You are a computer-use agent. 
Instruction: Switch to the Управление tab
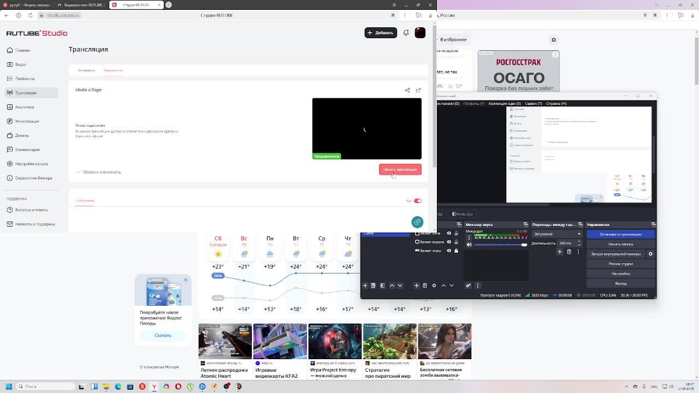point(113,70)
